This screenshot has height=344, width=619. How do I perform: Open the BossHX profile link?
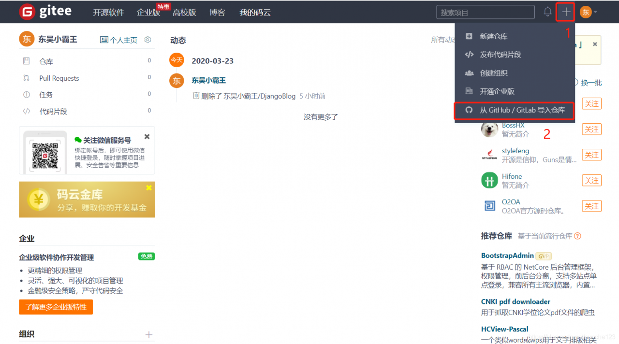coord(513,125)
